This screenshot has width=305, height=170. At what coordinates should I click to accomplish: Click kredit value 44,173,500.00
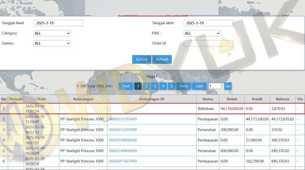coord(257,119)
